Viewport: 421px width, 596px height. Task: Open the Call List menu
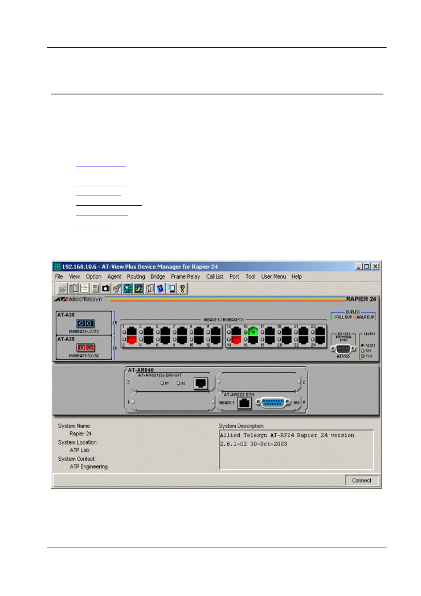coord(215,277)
